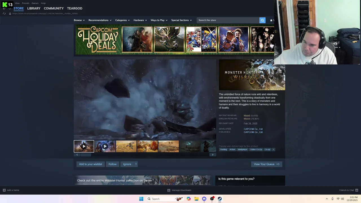Expand the Browse dropdown
The height and width of the screenshot is (203, 361).
point(79,20)
